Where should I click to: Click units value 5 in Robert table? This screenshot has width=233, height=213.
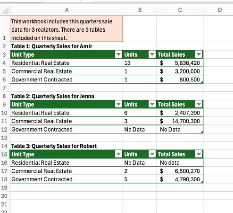[x=140, y=179]
